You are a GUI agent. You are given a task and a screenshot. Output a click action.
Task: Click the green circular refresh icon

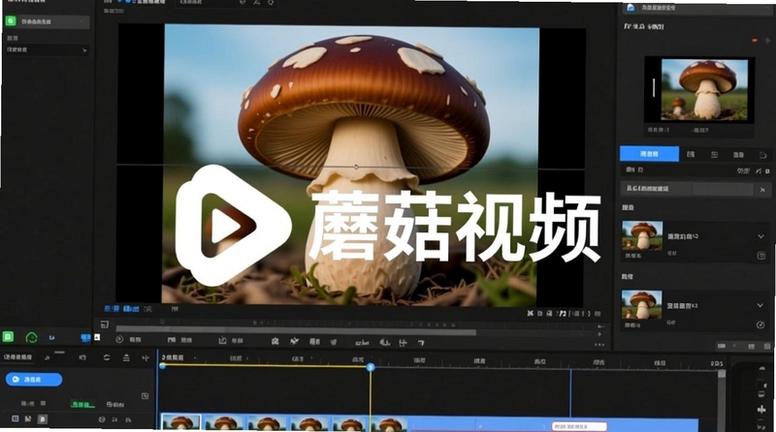pyautogui.click(x=31, y=338)
